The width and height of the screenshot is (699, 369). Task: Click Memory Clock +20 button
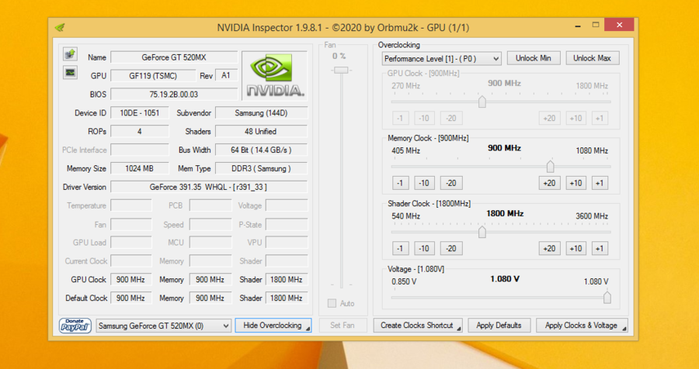pyautogui.click(x=549, y=183)
